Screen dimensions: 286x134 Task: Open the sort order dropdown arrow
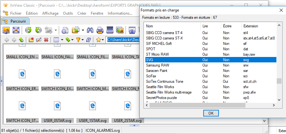tap(73, 40)
